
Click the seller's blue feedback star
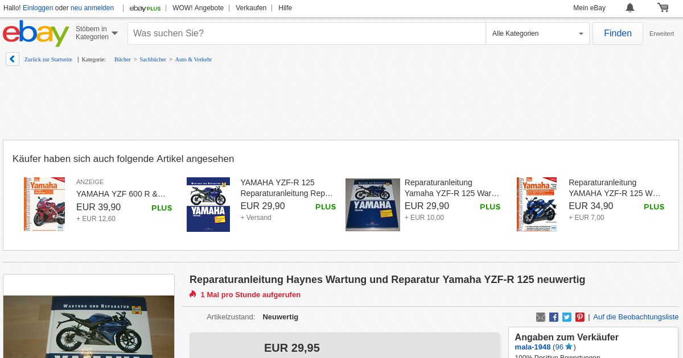pos(569,347)
